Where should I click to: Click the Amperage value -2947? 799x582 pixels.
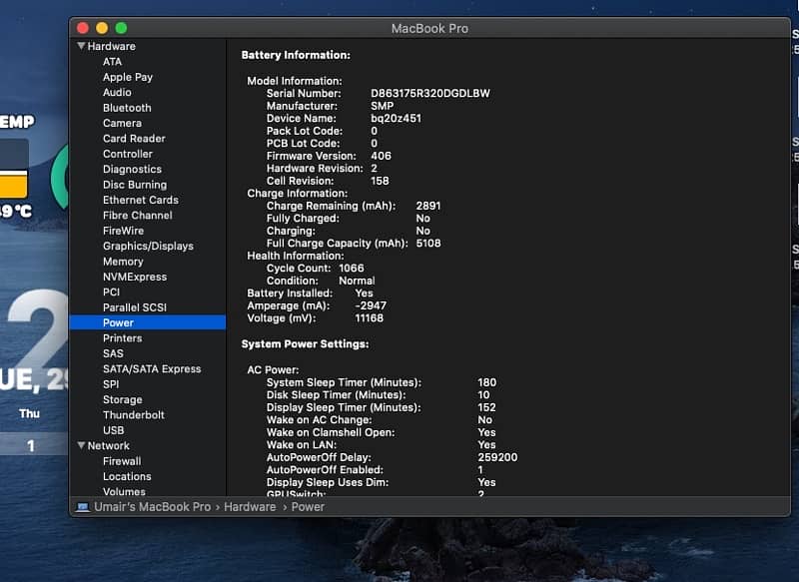(371, 305)
